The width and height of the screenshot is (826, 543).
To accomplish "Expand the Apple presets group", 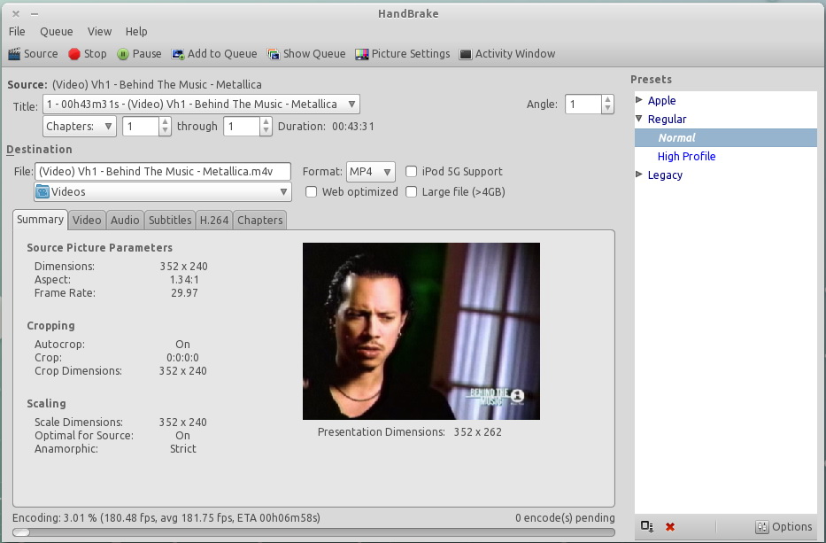I will (x=640, y=101).
